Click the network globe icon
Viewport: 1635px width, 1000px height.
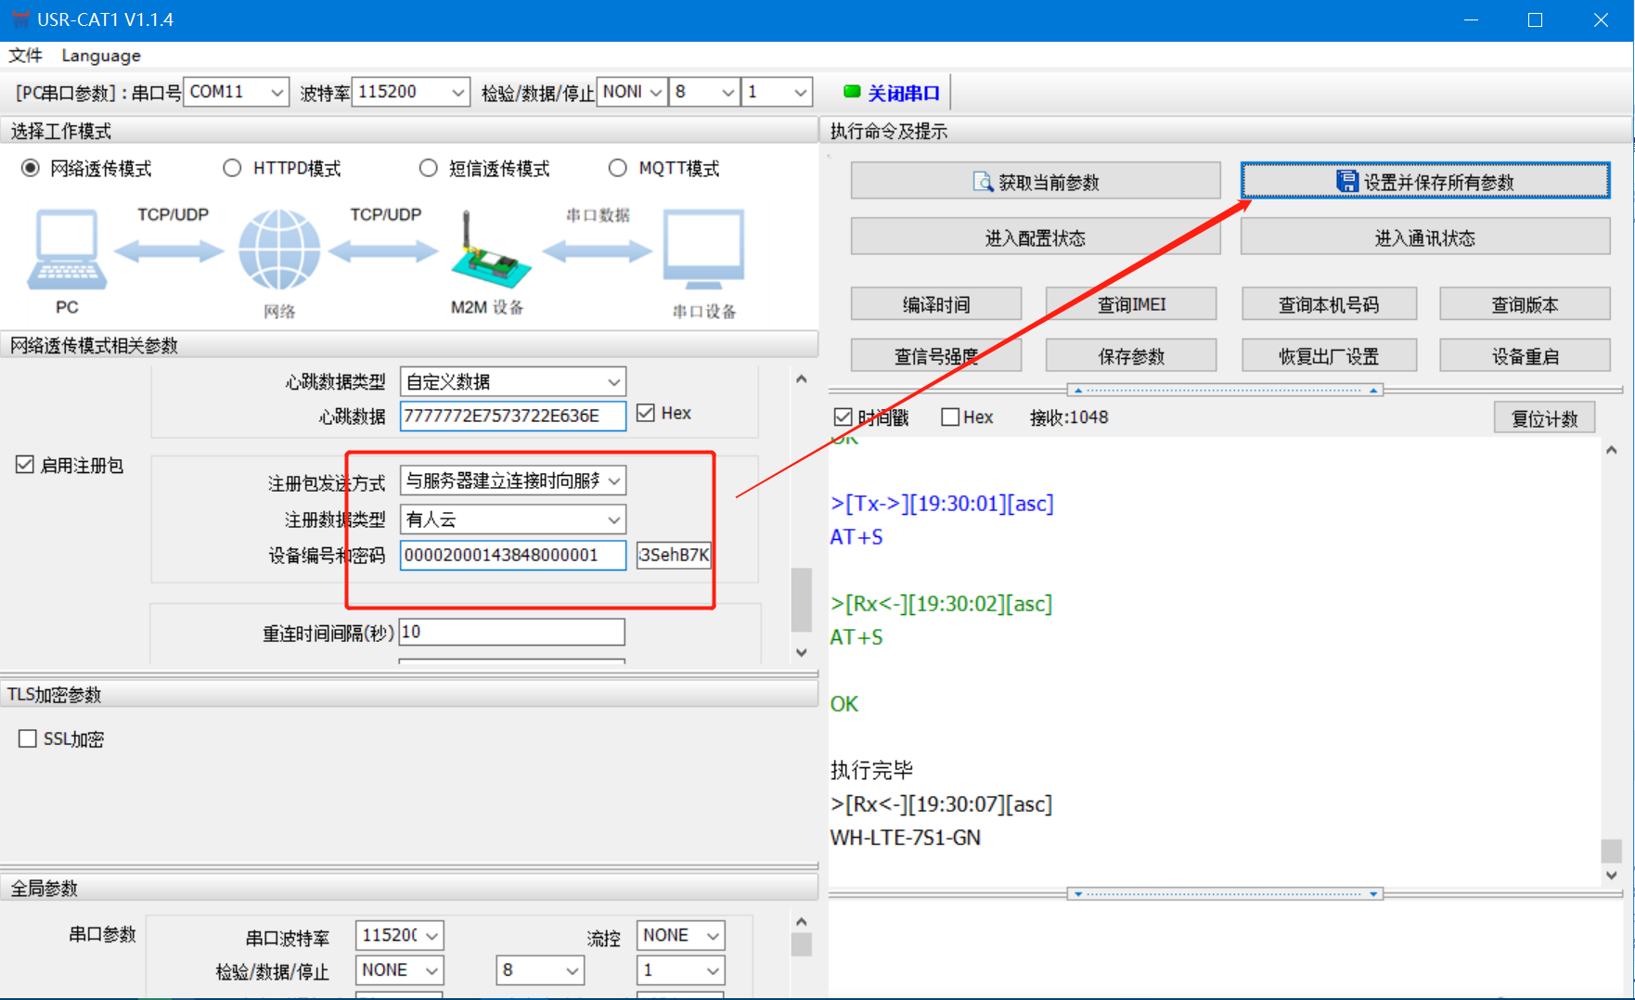pyautogui.click(x=278, y=250)
